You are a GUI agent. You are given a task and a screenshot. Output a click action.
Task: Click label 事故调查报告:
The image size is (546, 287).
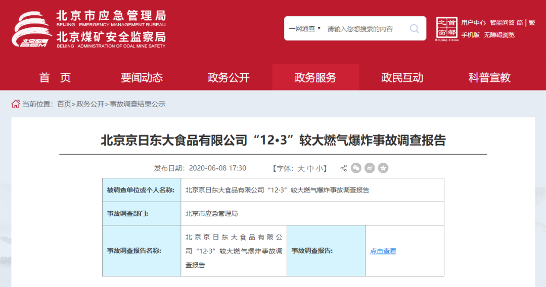coord(312,251)
